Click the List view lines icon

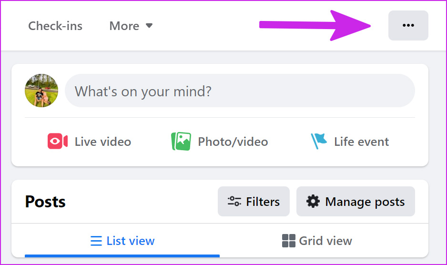pyautogui.click(x=96, y=241)
